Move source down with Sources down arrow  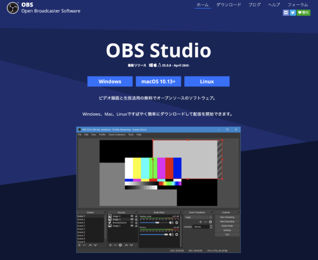[132, 245]
